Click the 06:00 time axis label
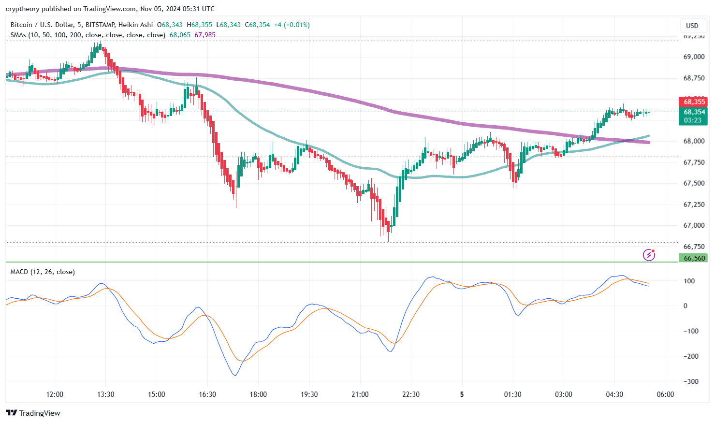The width and height of the screenshot is (715, 423). 665,394
